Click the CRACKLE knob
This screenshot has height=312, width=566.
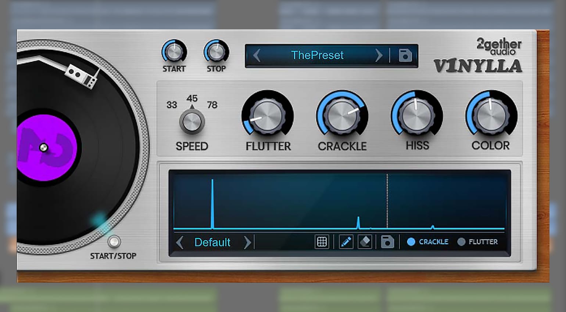coord(342,115)
